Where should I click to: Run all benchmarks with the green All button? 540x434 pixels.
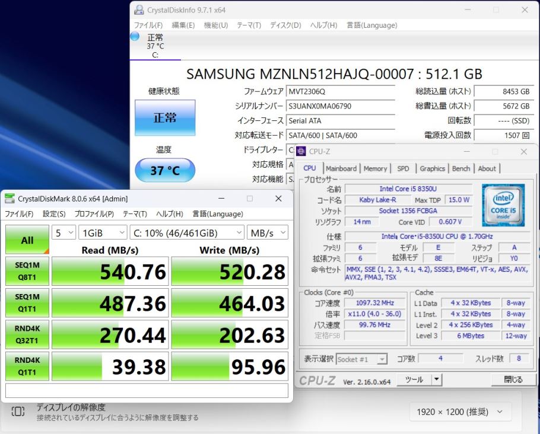pyautogui.click(x=27, y=240)
